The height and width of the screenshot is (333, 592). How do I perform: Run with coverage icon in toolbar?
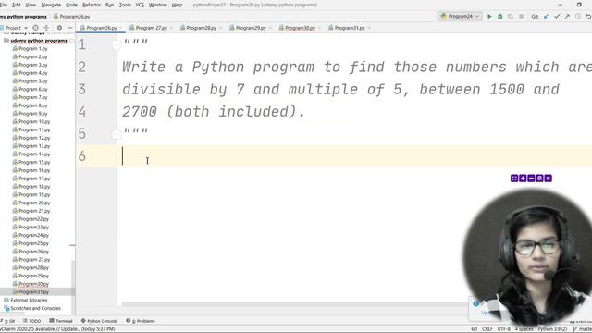tap(511, 17)
